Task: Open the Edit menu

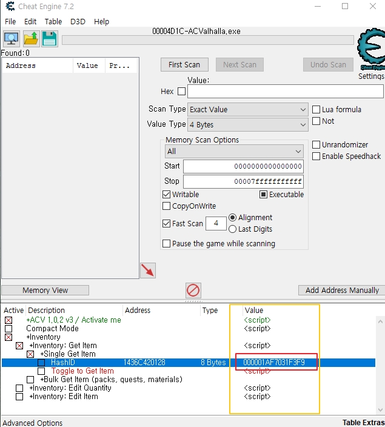Action: 30,21
